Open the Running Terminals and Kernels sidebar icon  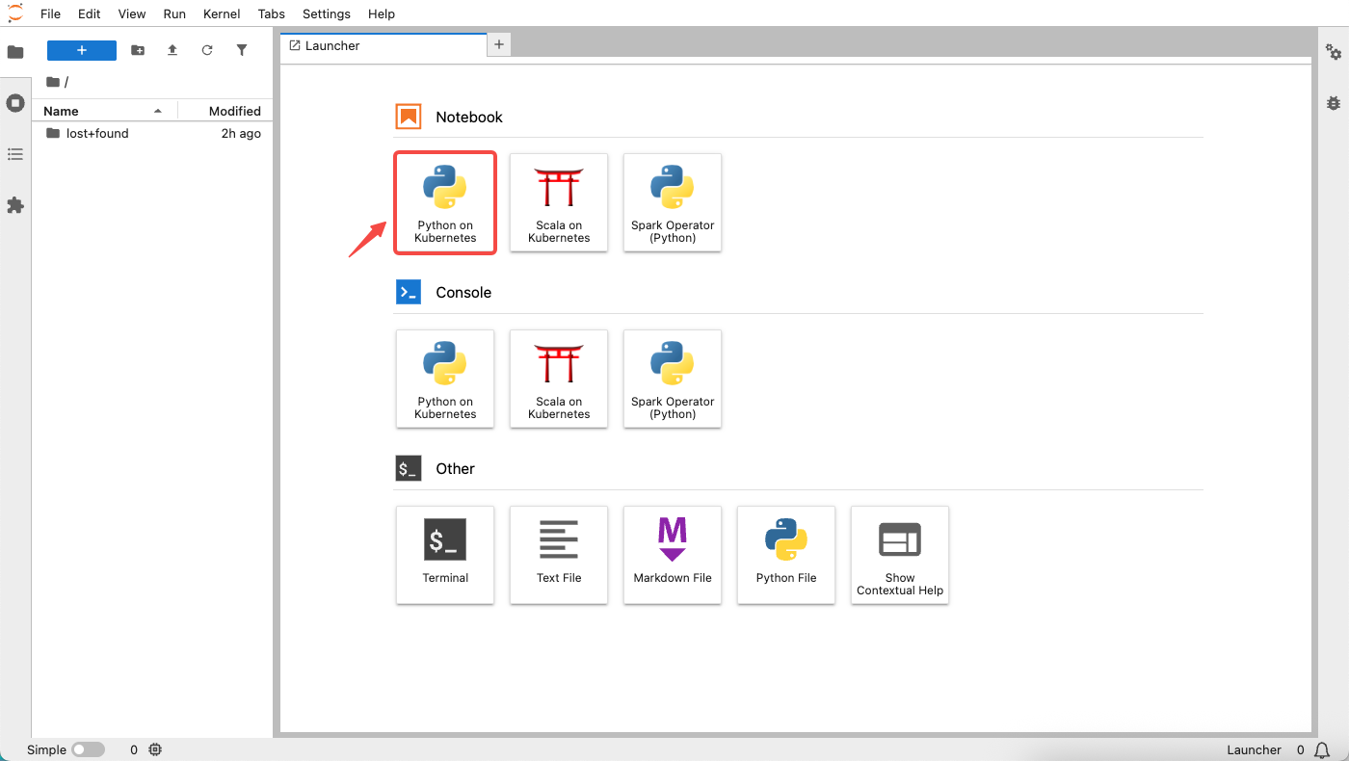tap(15, 103)
